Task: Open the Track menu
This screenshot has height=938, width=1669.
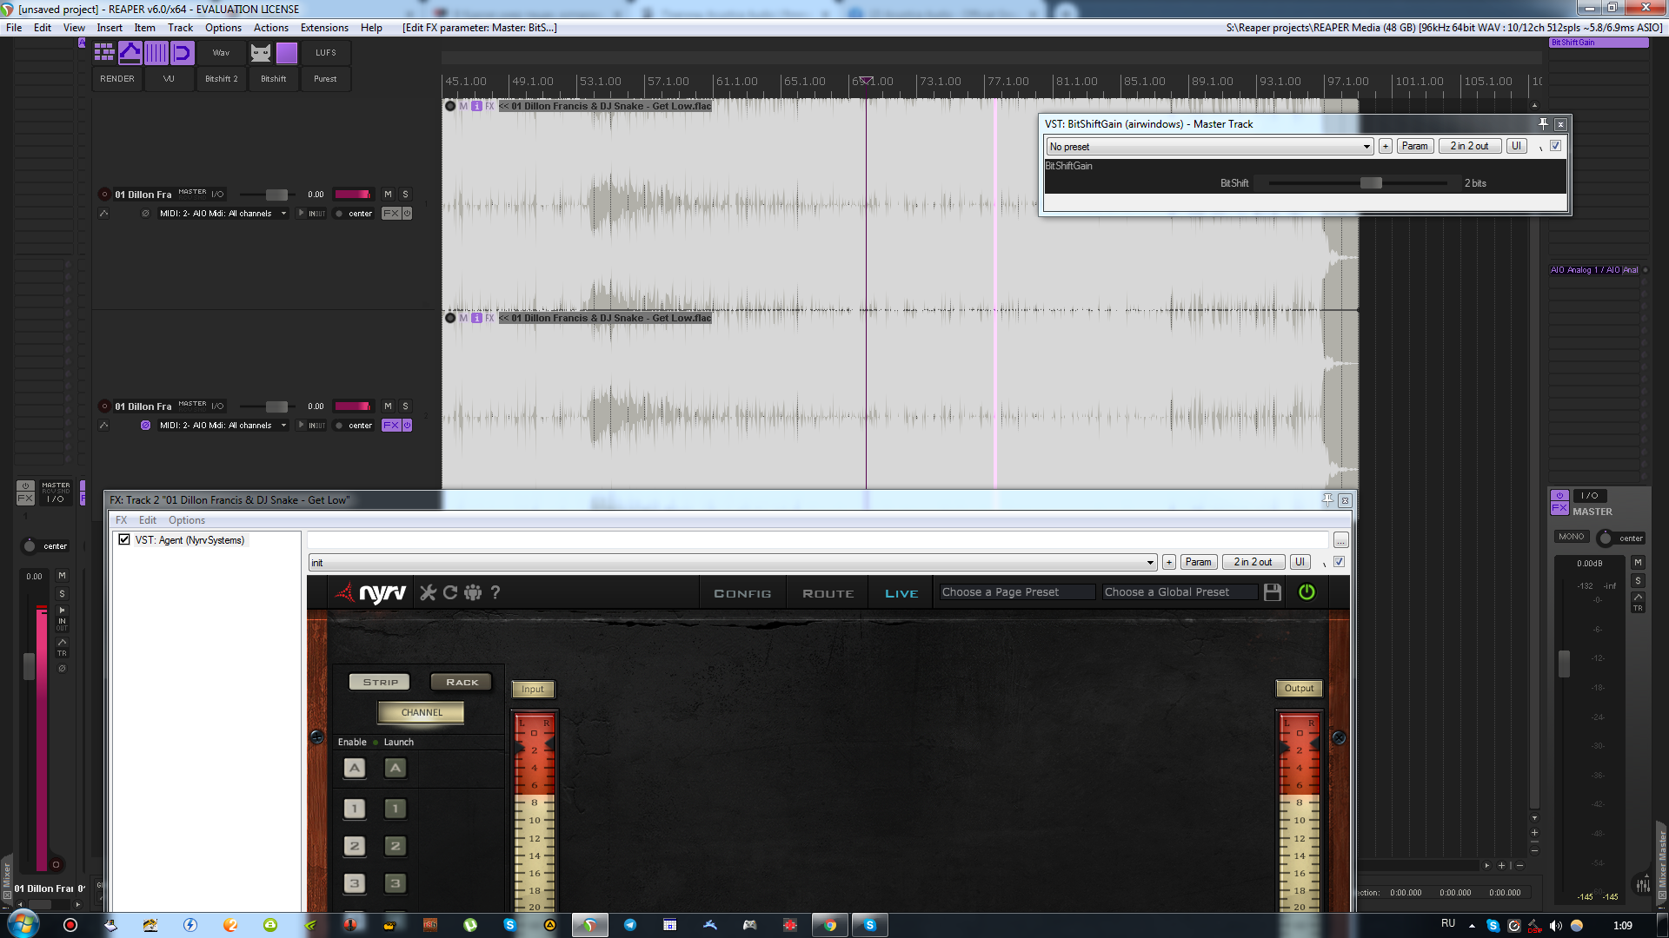Action: tap(180, 28)
